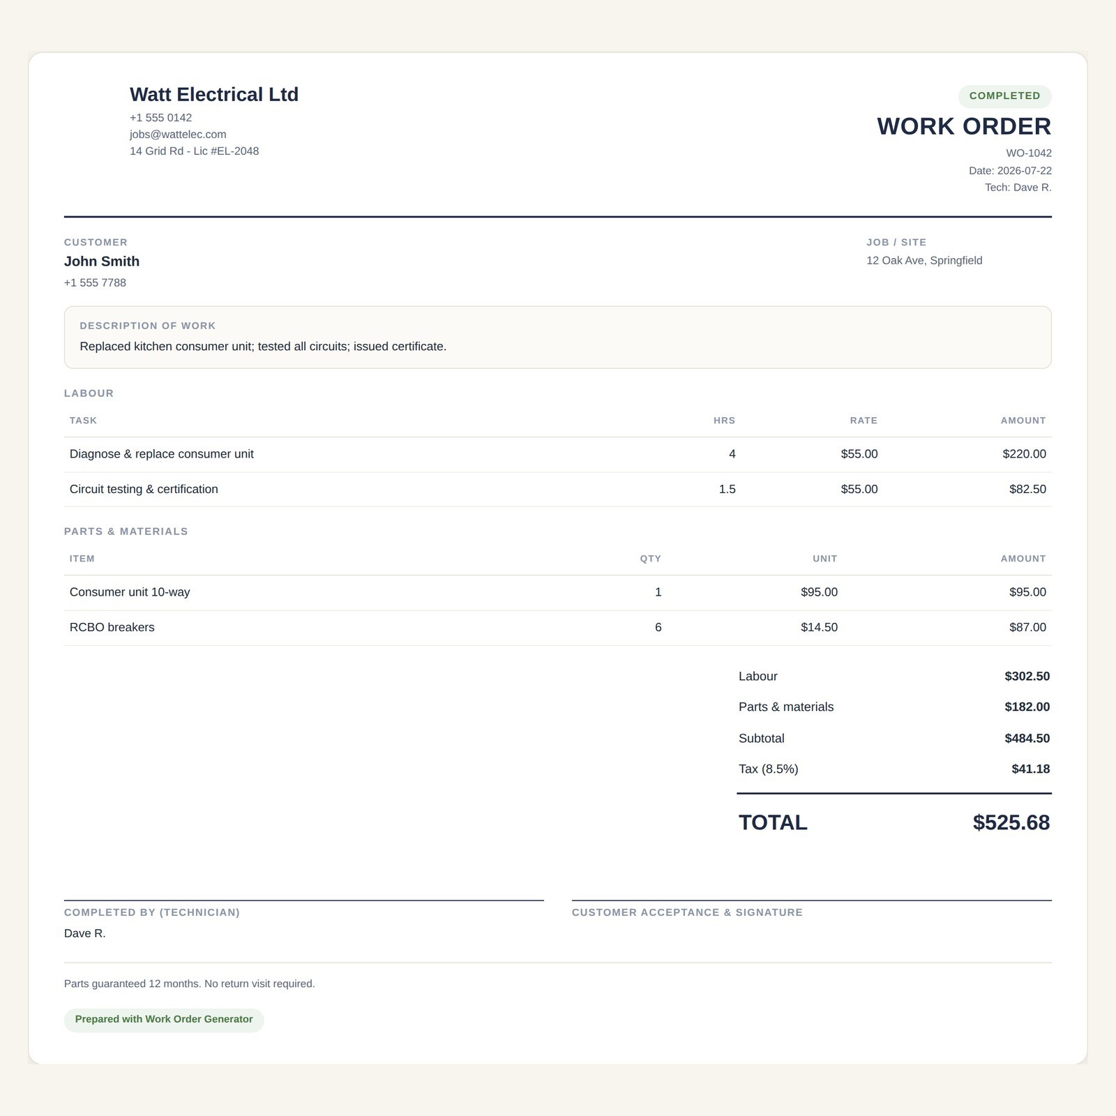
Task: Click hours value 4 for Diagnose row
Action: coord(732,454)
